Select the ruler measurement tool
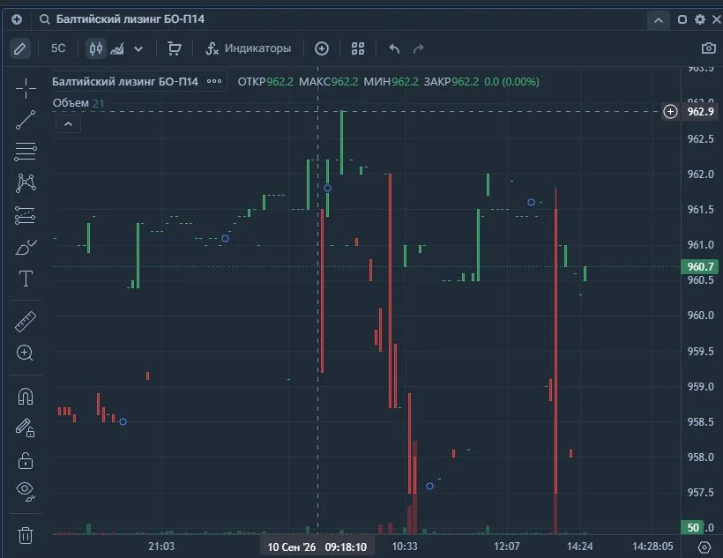Image resolution: width=723 pixels, height=558 pixels. (x=26, y=322)
